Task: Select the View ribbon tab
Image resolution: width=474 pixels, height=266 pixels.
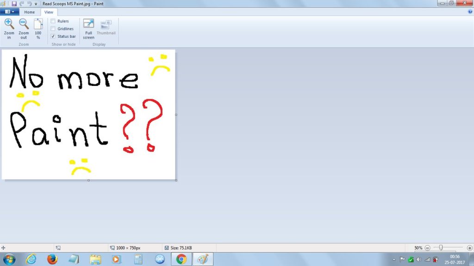Action: click(x=49, y=12)
